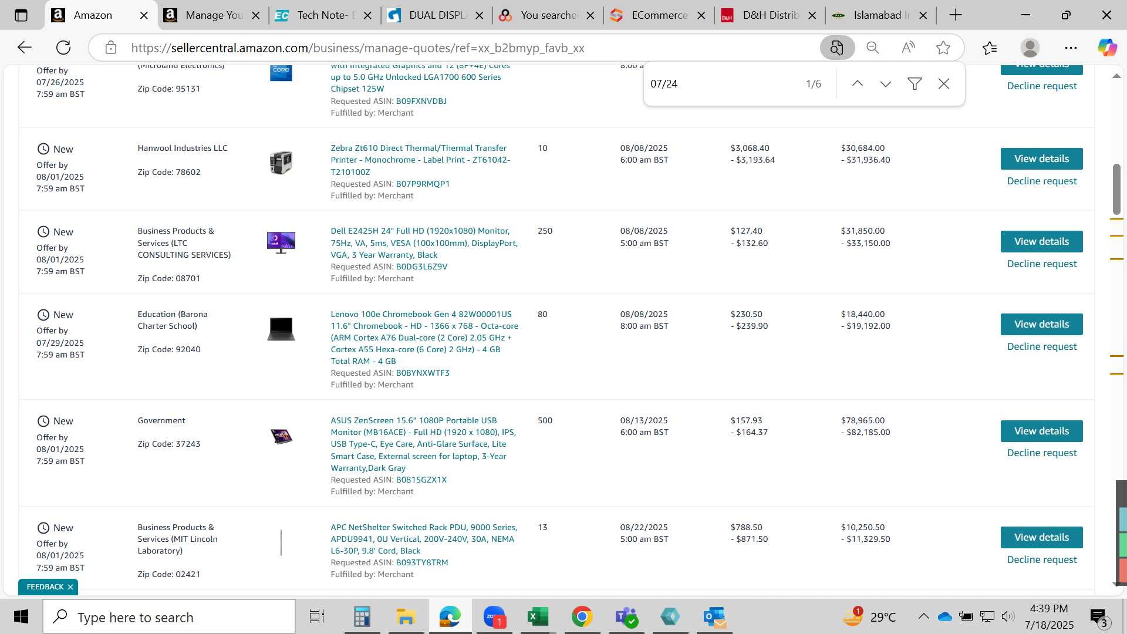Open the site info lock icon
This screenshot has height=634, width=1127.
pyautogui.click(x=111, y=48)
